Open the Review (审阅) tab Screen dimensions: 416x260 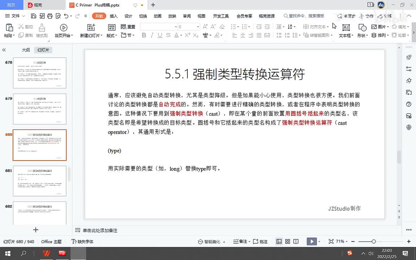[x=187, y=16]
